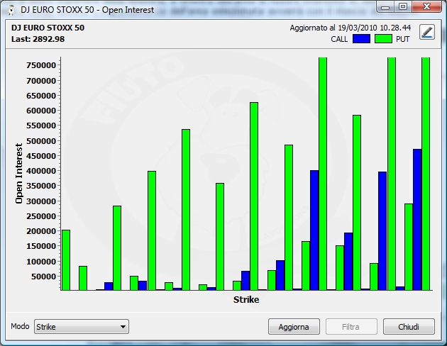This screenshot has height=346, width=447.
Task: Click the 'Aggiornato al 19/03/2010 10.28.44' timestamp
Action: click(351, 28)
